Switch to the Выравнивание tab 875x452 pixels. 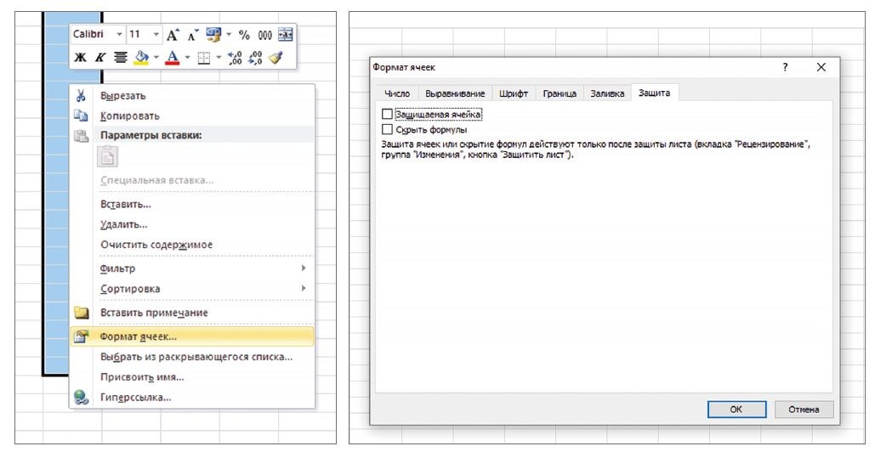[455, 93]
